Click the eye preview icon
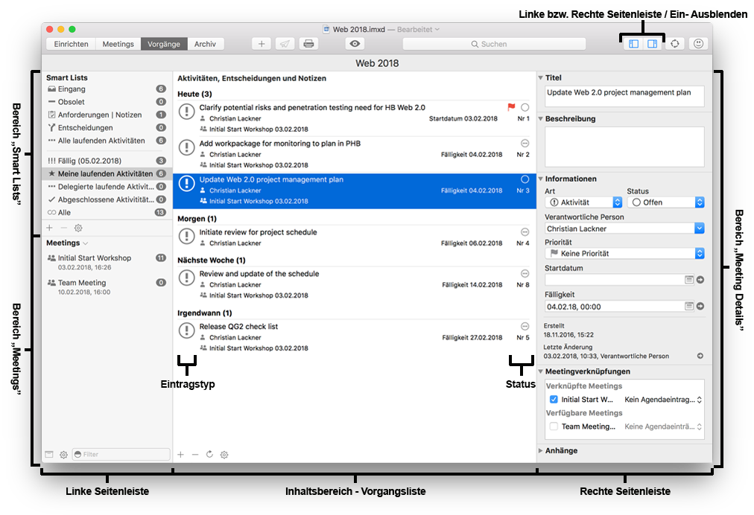This screenshot has height=515, width=754. tap(355, 44)
